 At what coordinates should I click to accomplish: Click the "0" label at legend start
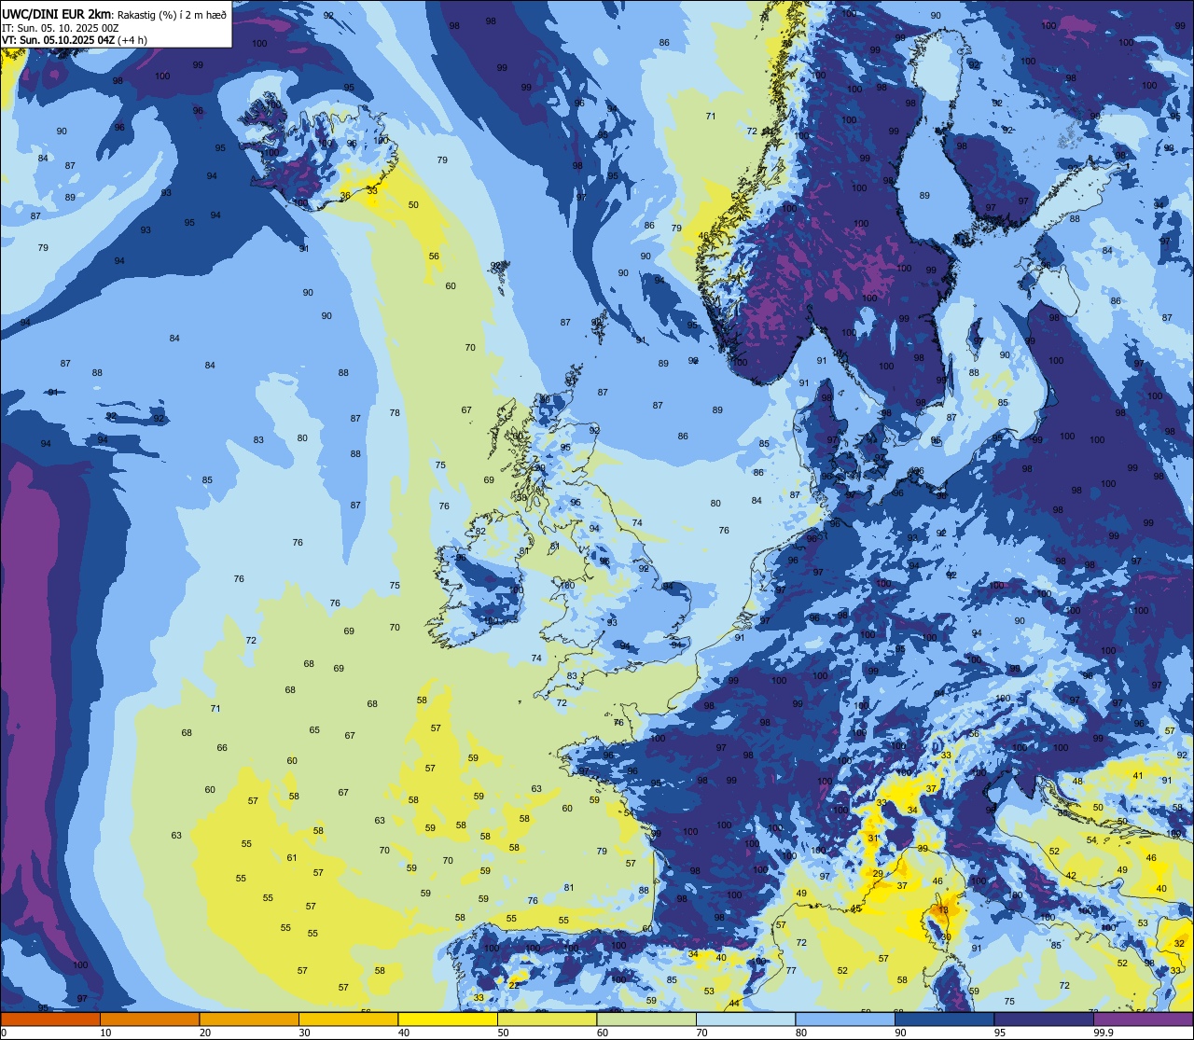coord(5,1032)
